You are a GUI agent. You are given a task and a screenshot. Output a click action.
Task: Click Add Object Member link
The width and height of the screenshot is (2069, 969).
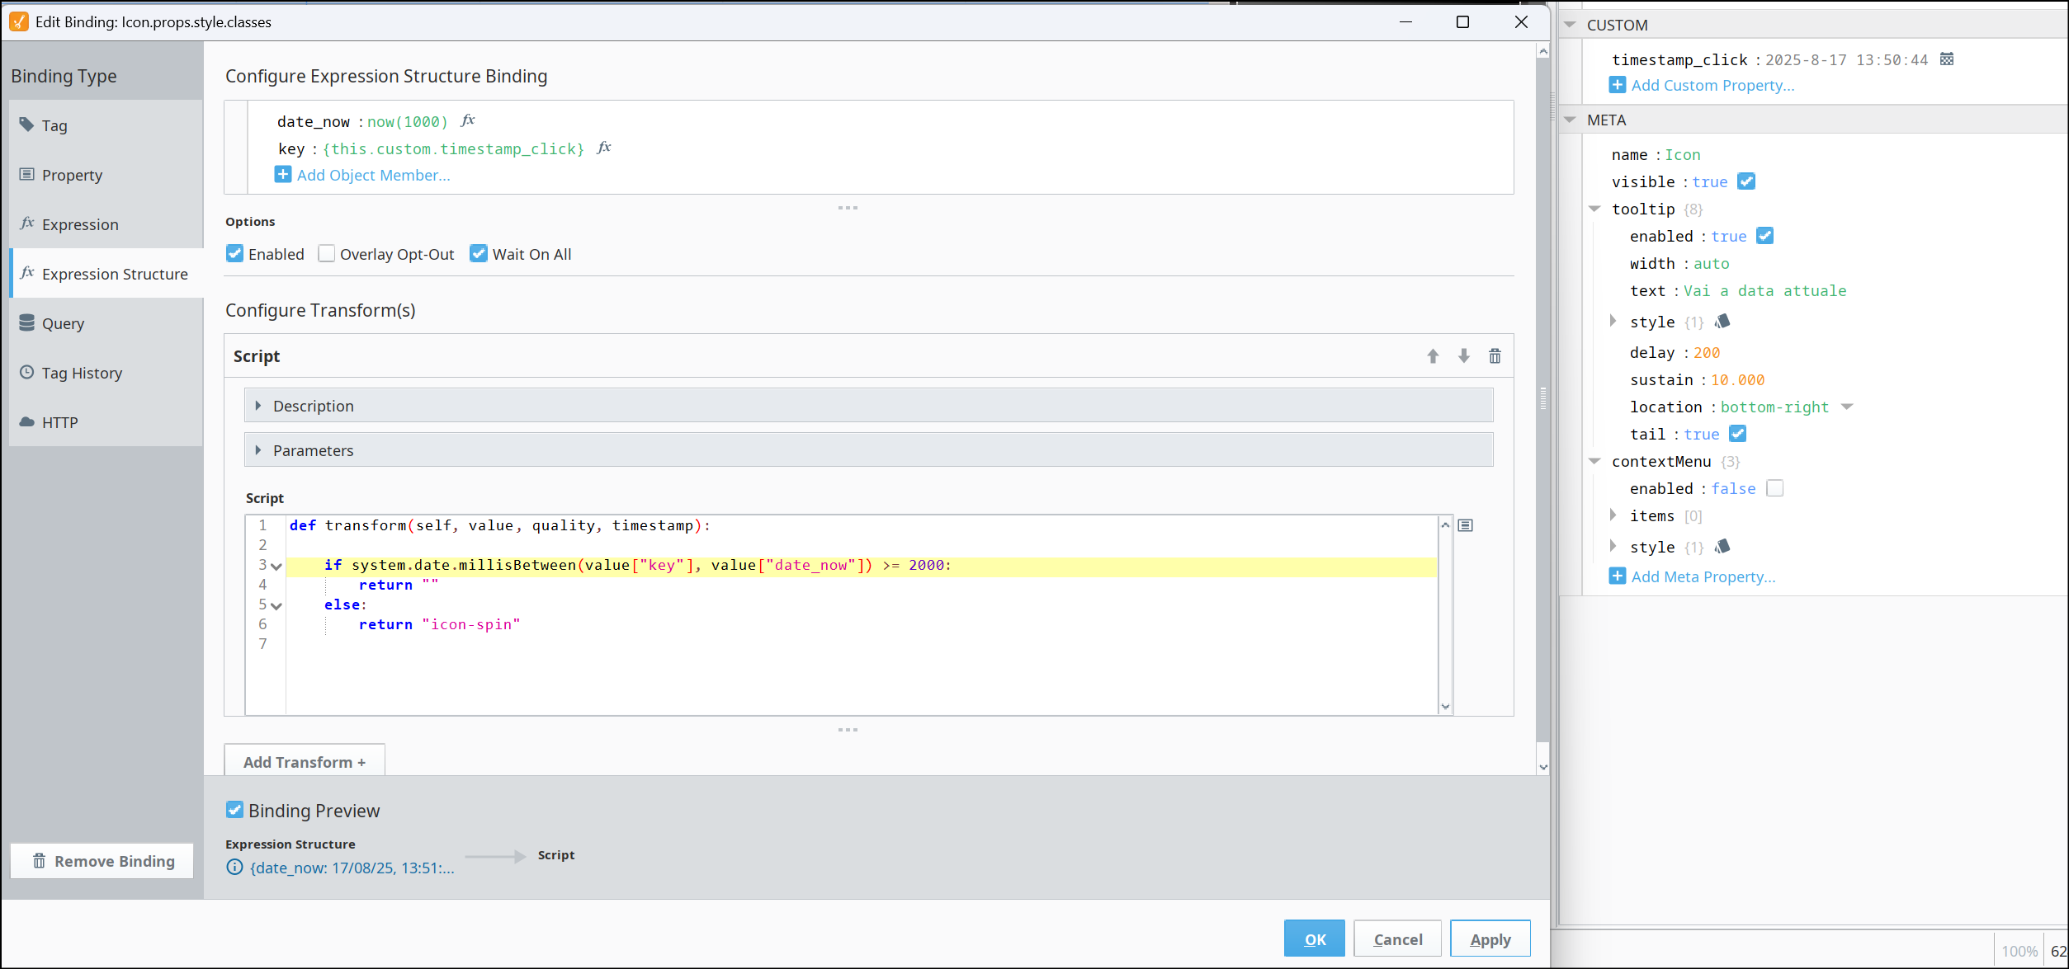pos(372,175)
